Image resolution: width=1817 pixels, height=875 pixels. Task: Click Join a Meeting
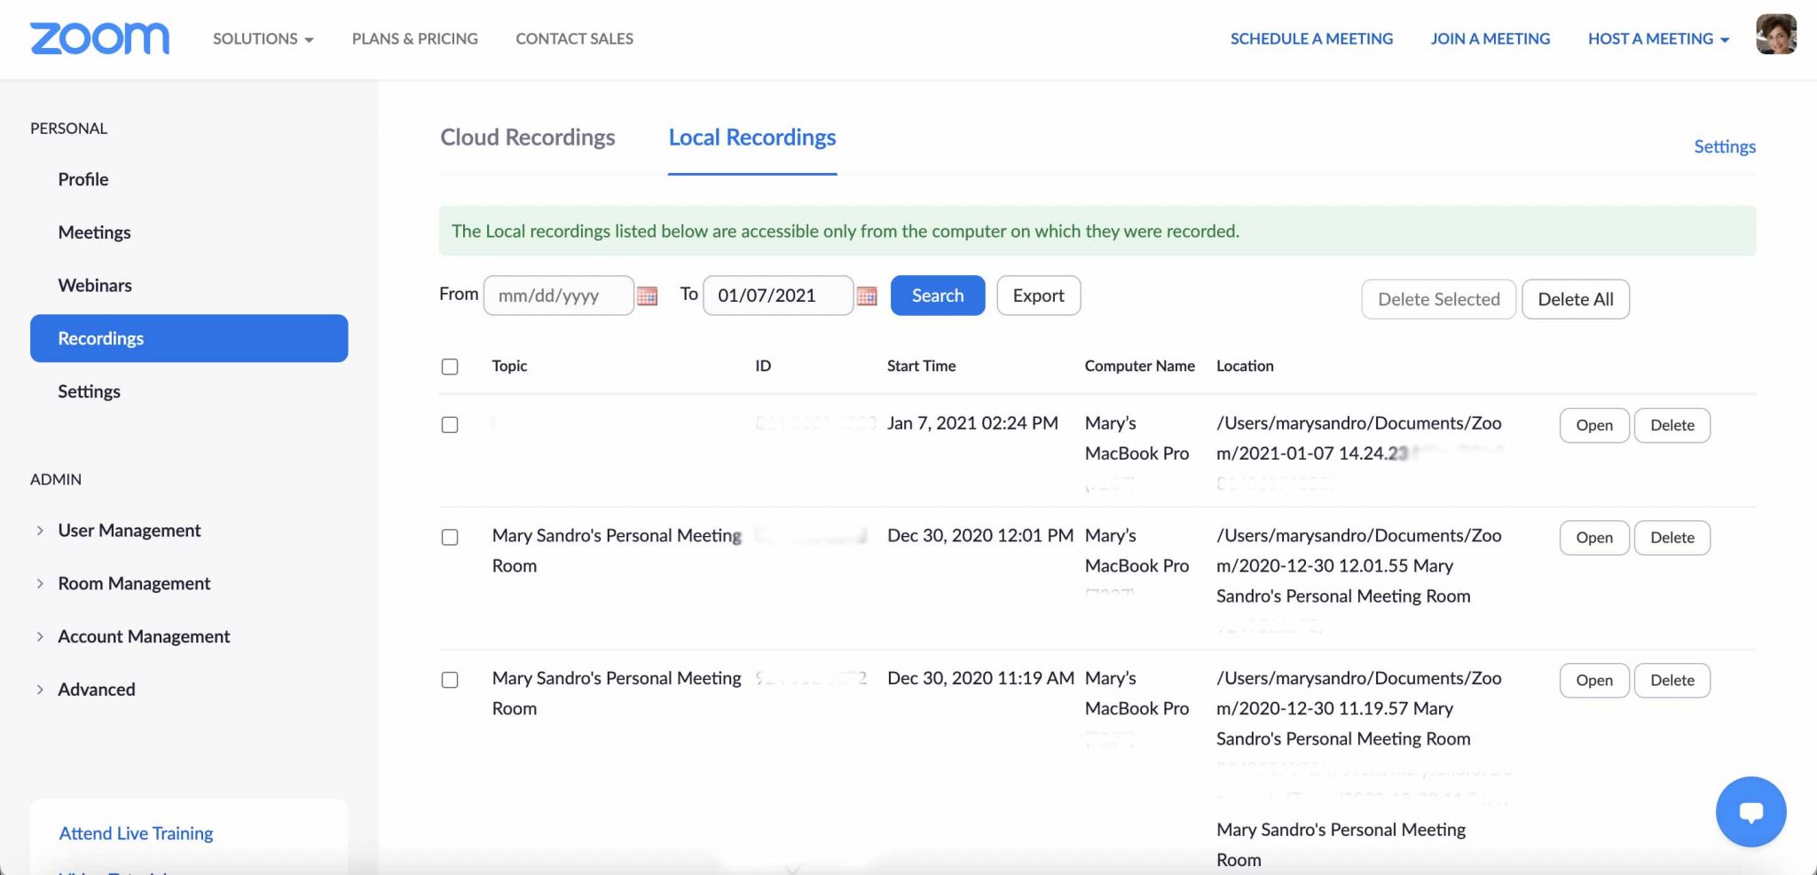(x=1491, y=39)
